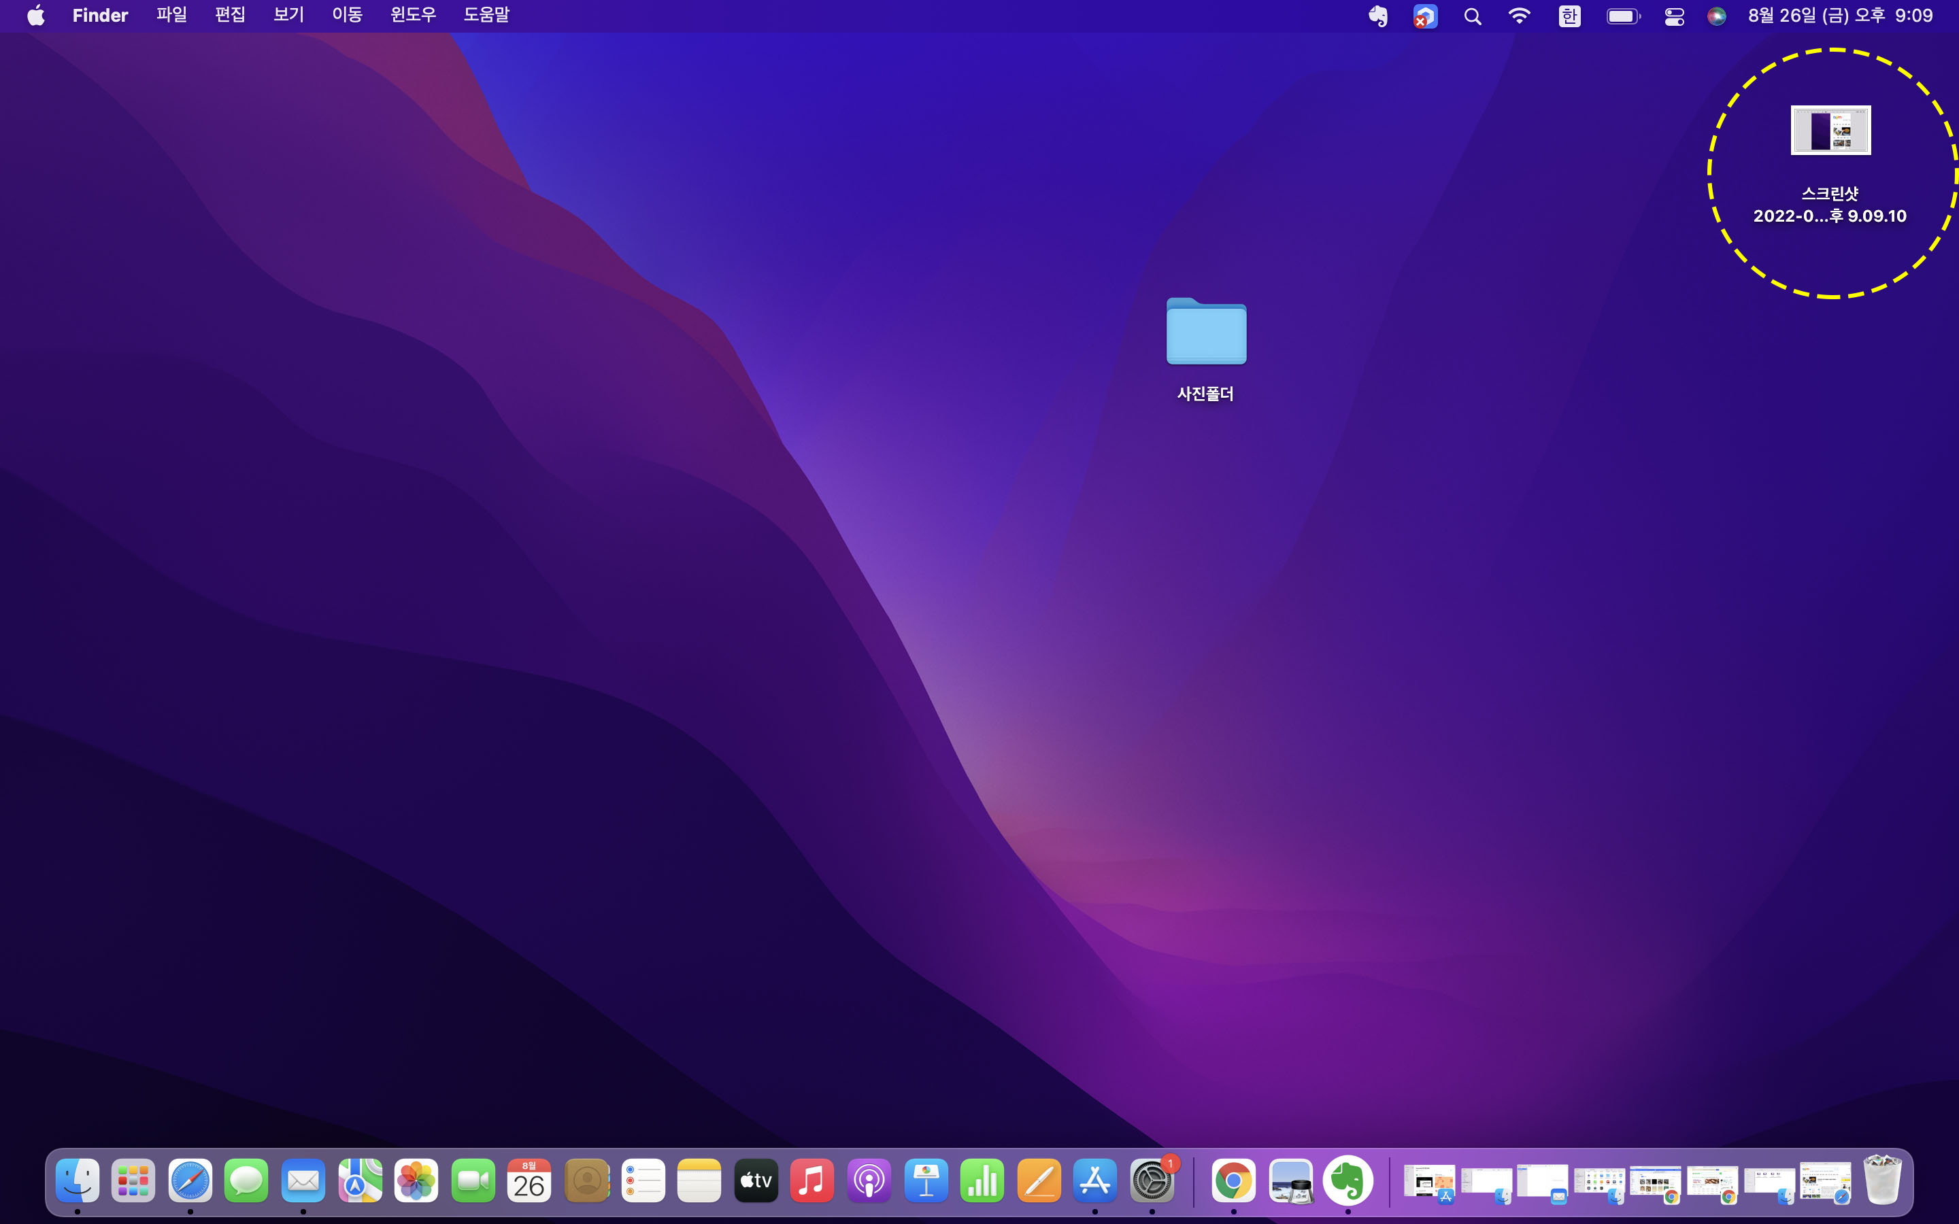Open Wi-Fi status menu
The image size is (1959, 1224).
pos(1519,16)
